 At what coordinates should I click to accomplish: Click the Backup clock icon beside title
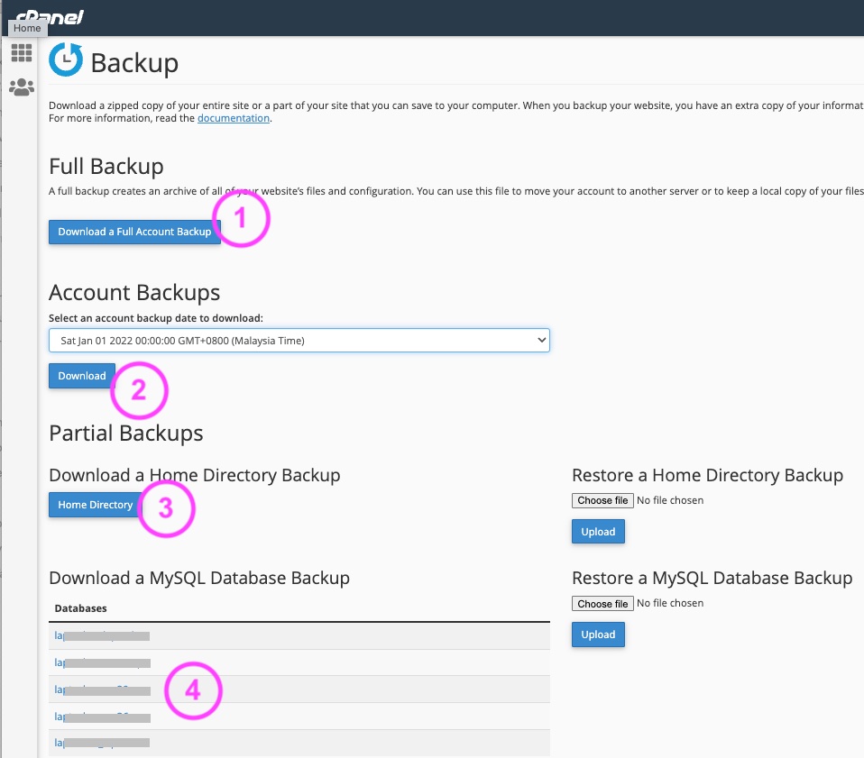click(x=66, y=60)
